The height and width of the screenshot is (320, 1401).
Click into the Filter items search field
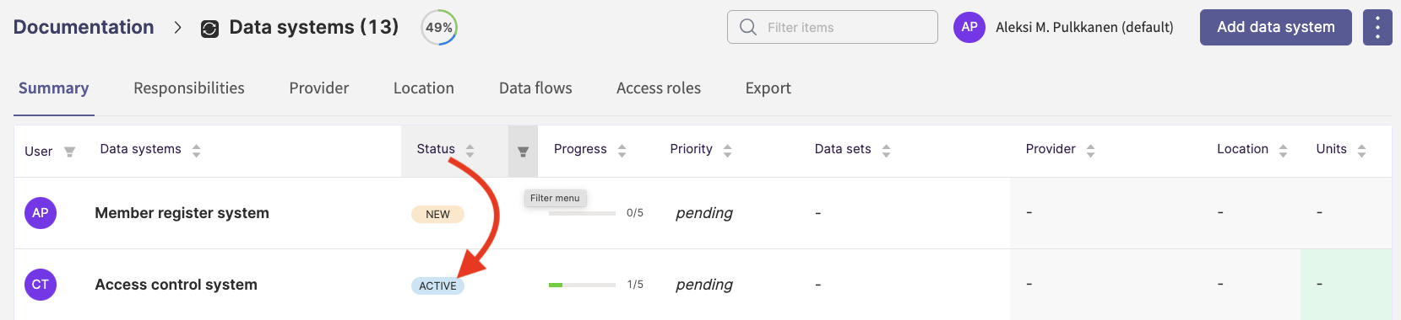(833, 27)
